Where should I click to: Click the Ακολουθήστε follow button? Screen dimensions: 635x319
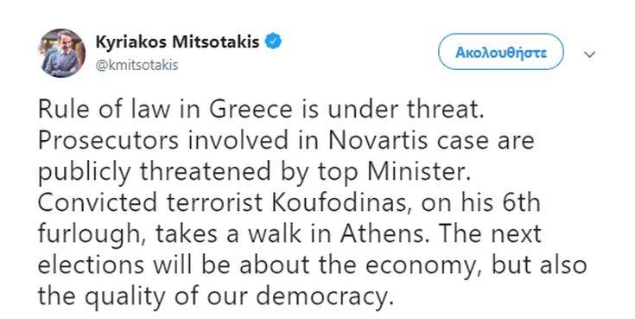point(500,52)
